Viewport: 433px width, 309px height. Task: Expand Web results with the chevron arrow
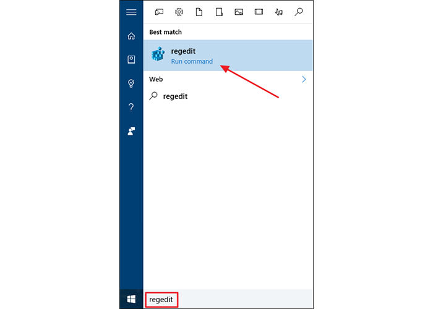click(x=304, y=79)
